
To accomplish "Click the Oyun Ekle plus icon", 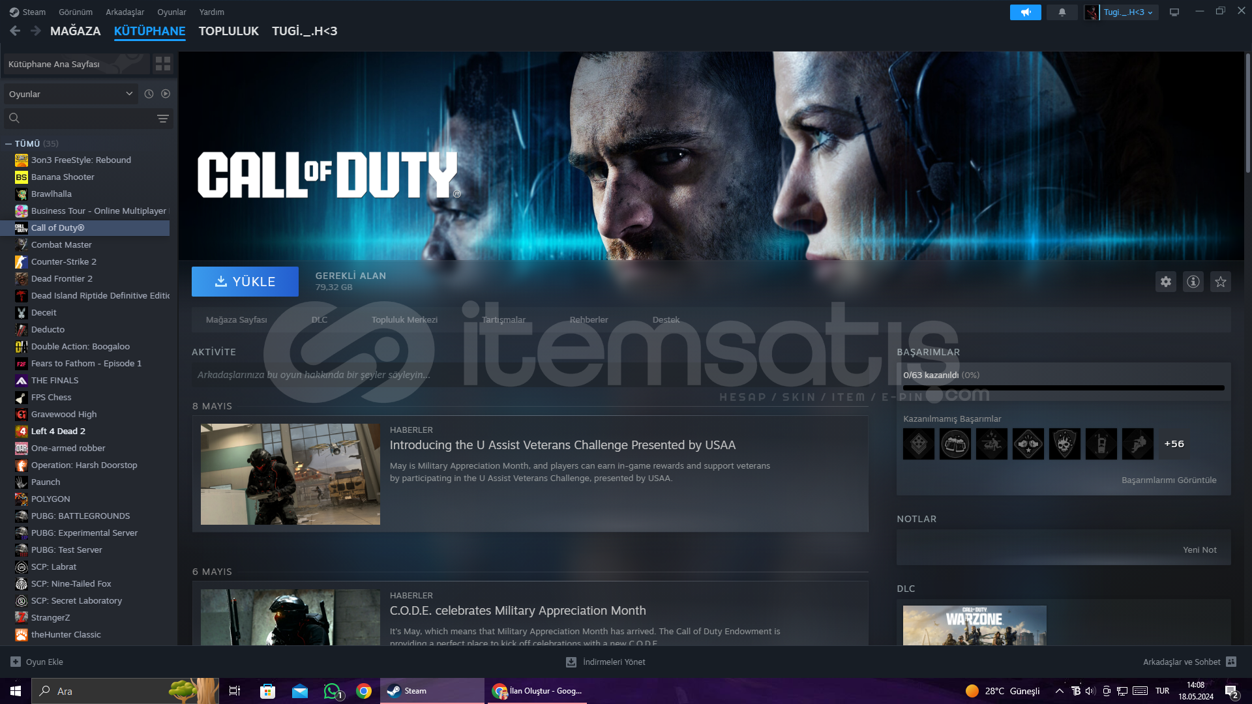I will point(16,662).
